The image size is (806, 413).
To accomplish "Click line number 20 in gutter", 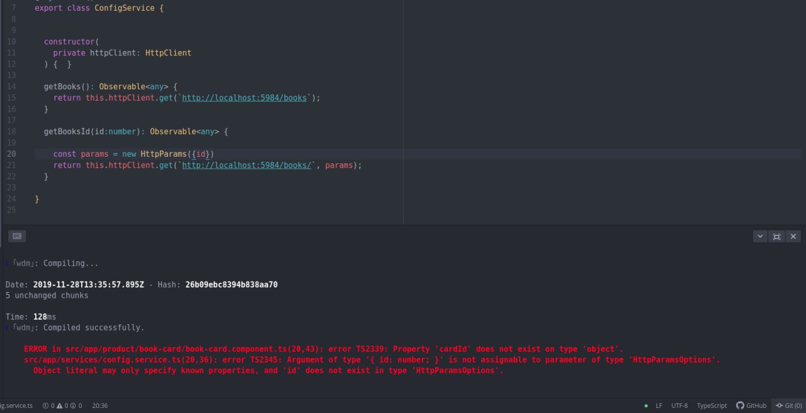I will coord(11,154).
